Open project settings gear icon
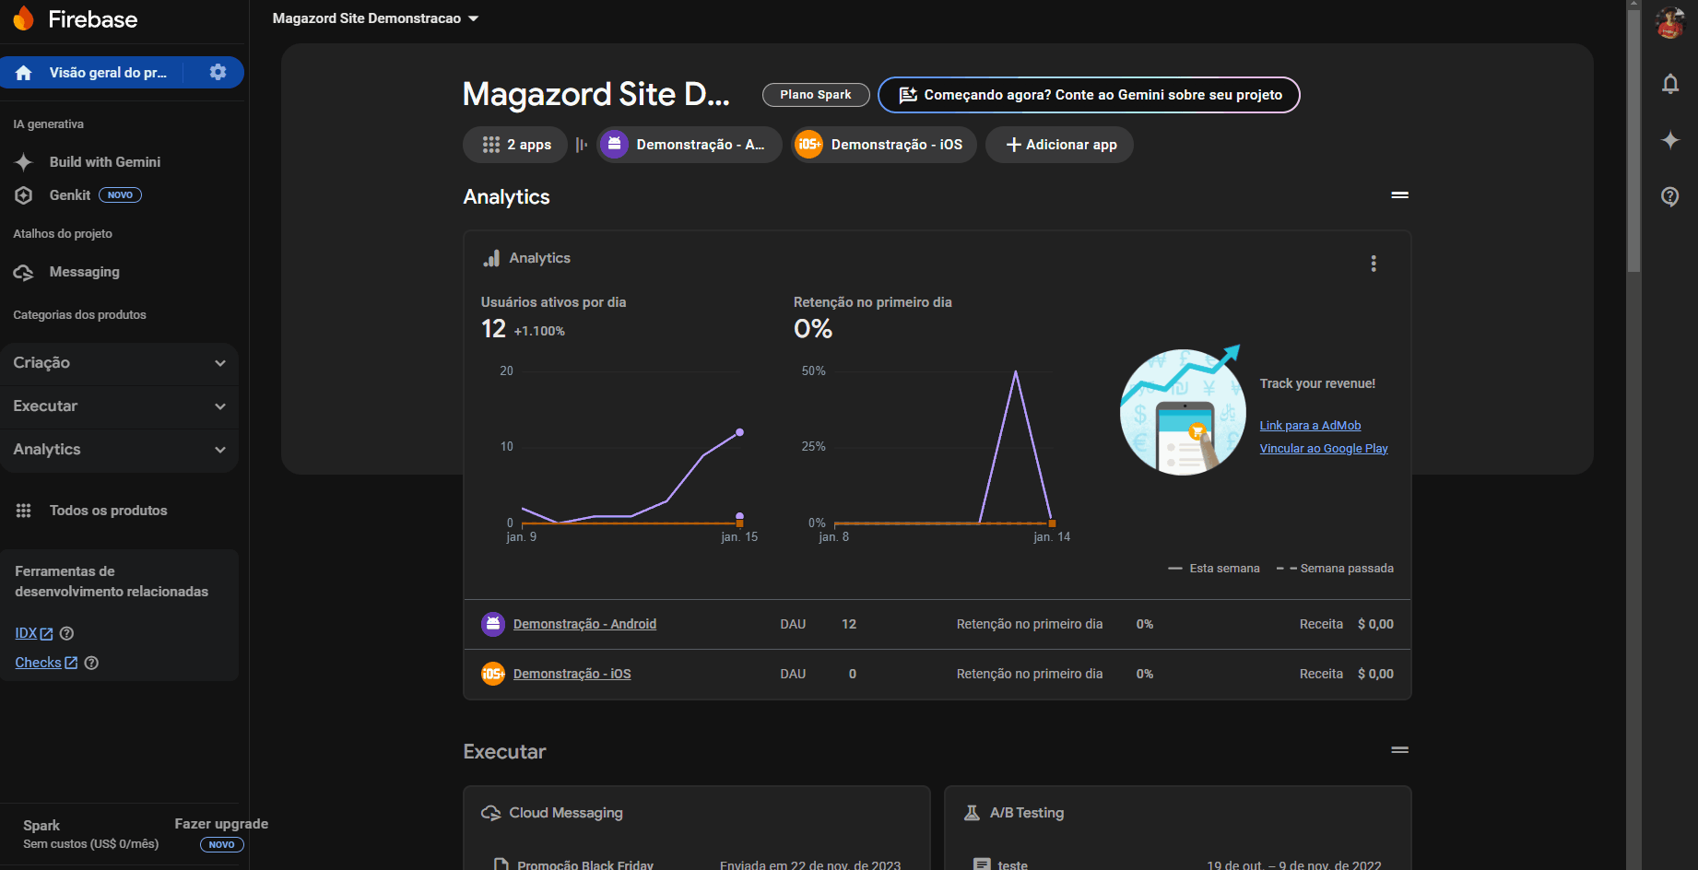The image size is (1698, 870). pos(218,72)
